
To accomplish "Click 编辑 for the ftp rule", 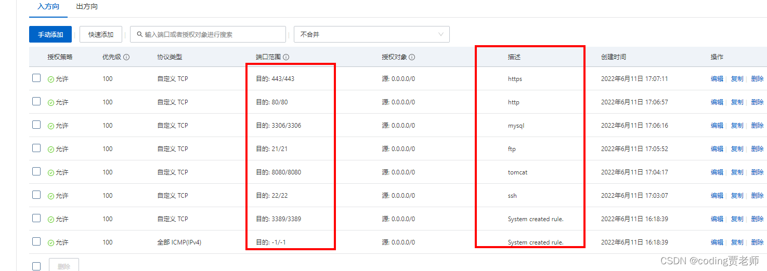I will [x=717, y=149].
